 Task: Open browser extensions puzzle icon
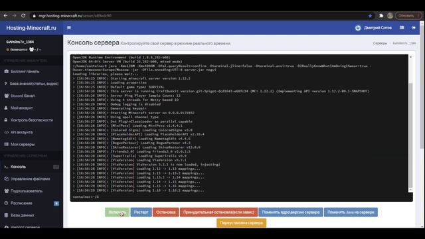click(x=381, y=16)
